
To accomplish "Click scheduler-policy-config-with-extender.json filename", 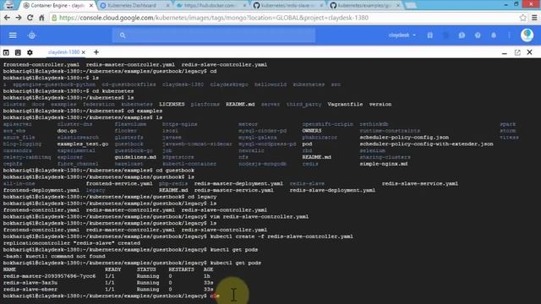I will (x=426, y=144).
